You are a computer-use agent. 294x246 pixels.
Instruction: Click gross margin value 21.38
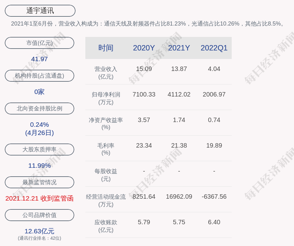tap(179, 145)
